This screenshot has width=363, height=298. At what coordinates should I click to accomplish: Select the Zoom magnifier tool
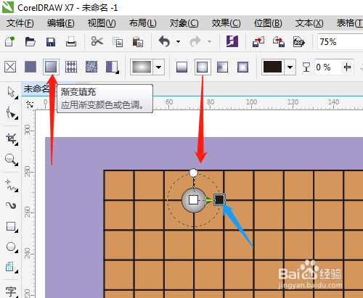(11, 160)
